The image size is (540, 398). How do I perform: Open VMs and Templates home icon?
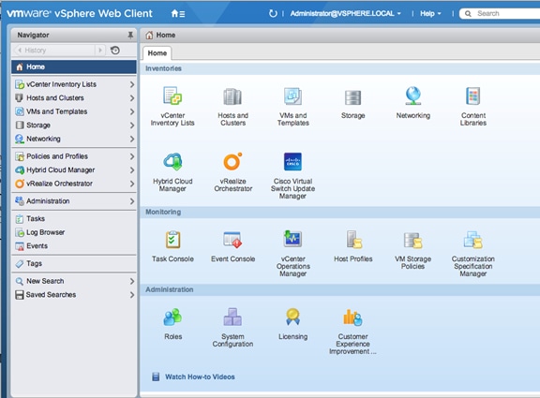point(292,96)
